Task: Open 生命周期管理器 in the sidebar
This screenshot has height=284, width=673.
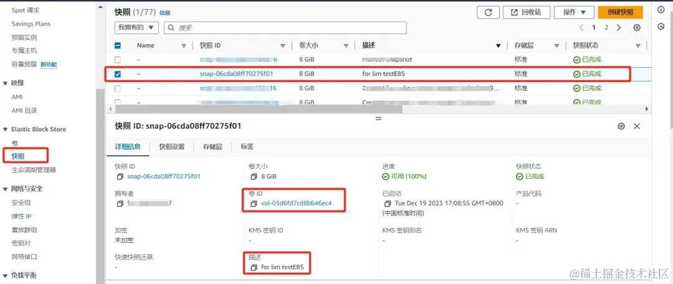Action: point(34,170)
